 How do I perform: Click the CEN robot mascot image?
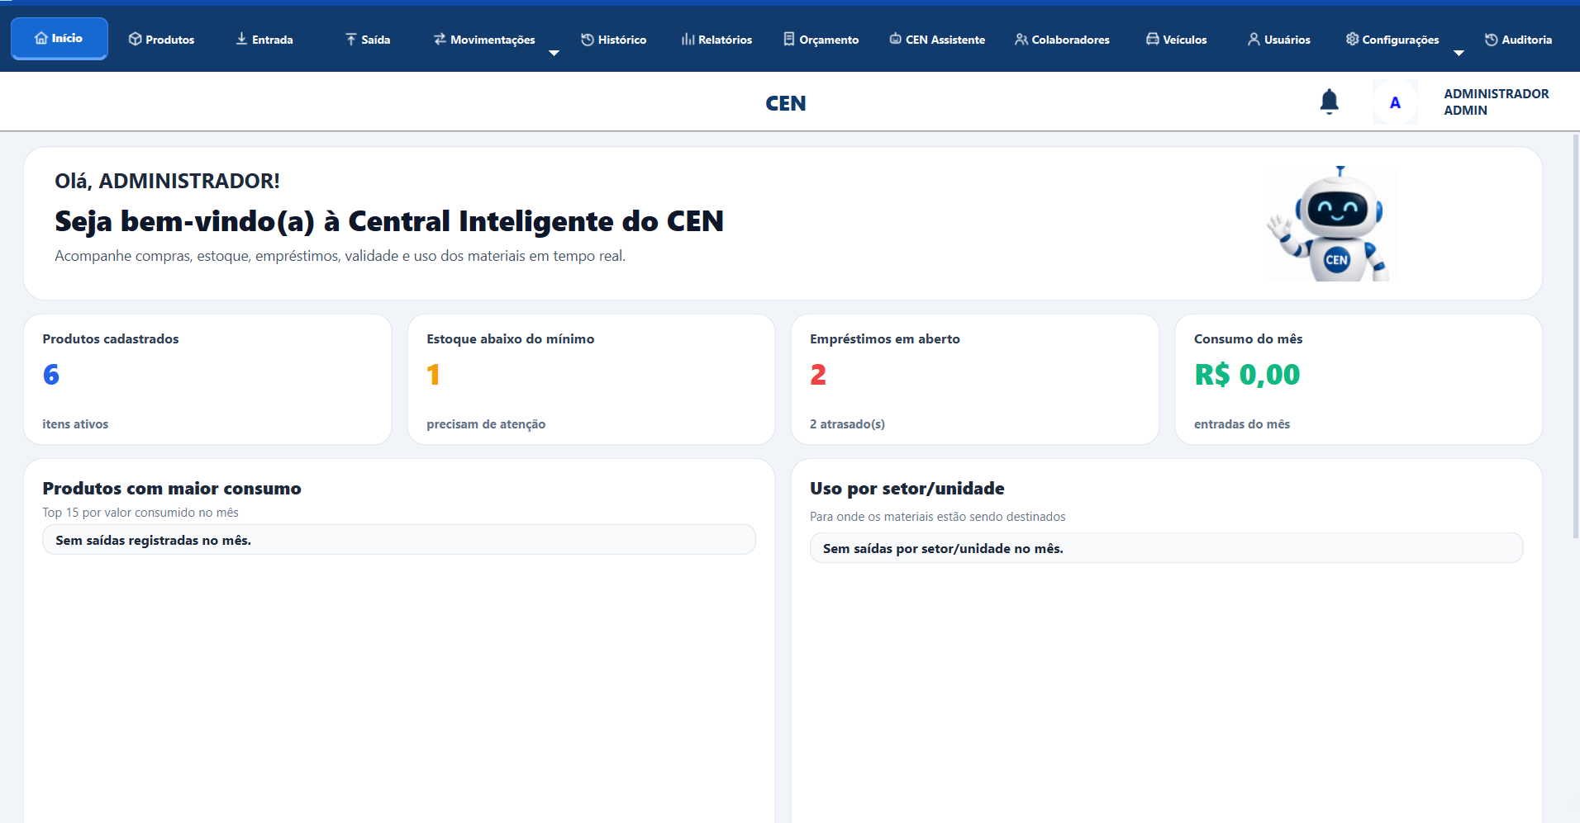coord(1330,223)
